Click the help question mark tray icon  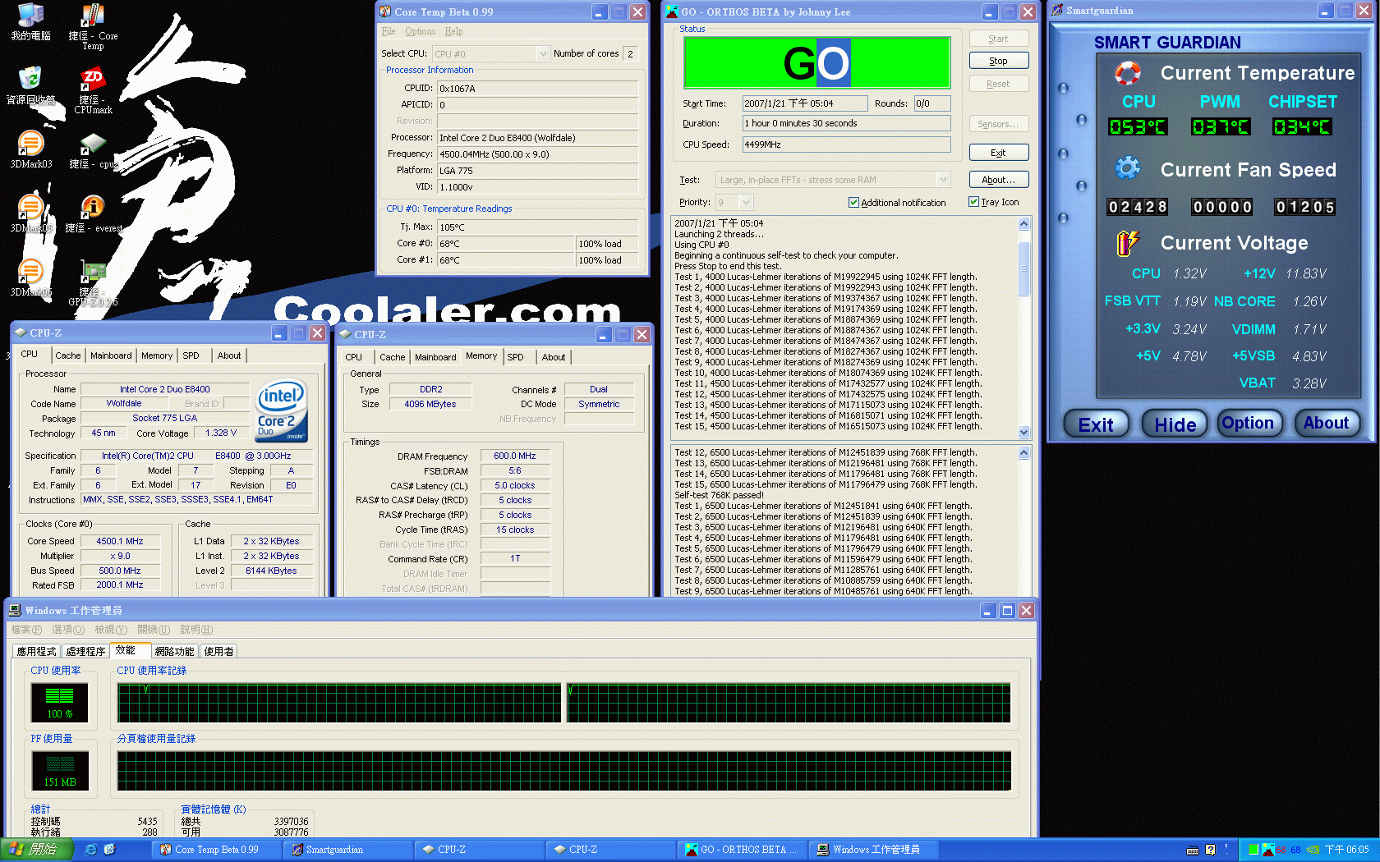coord(1210,850)
